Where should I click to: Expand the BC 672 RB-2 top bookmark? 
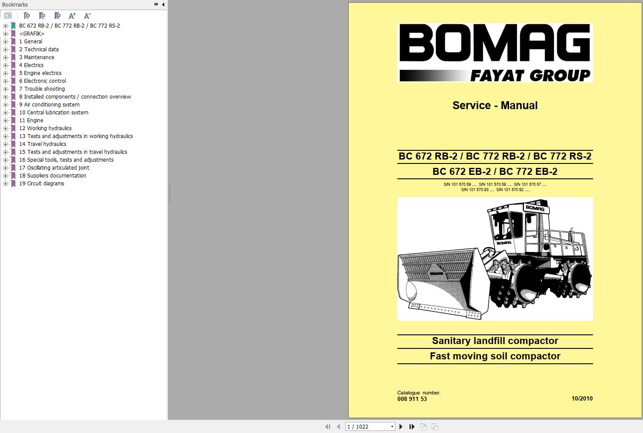[x=5, y=26]
